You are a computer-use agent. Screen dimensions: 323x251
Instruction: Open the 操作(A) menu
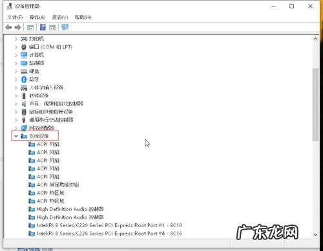point(37,17)
